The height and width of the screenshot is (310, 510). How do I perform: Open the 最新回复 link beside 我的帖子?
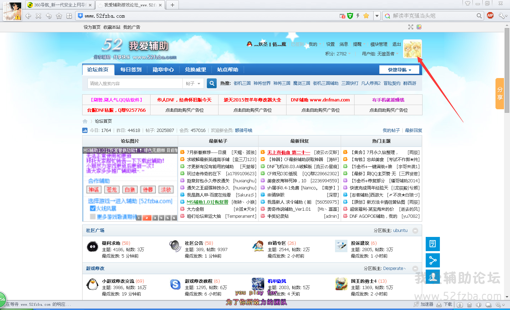(414, 131)
